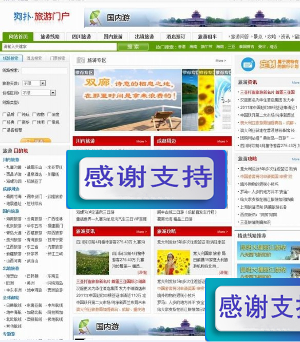Open first 昆明大理丽江版纳 route banner
The width and height of the screenshot is (300, 342).
point(269,251)
